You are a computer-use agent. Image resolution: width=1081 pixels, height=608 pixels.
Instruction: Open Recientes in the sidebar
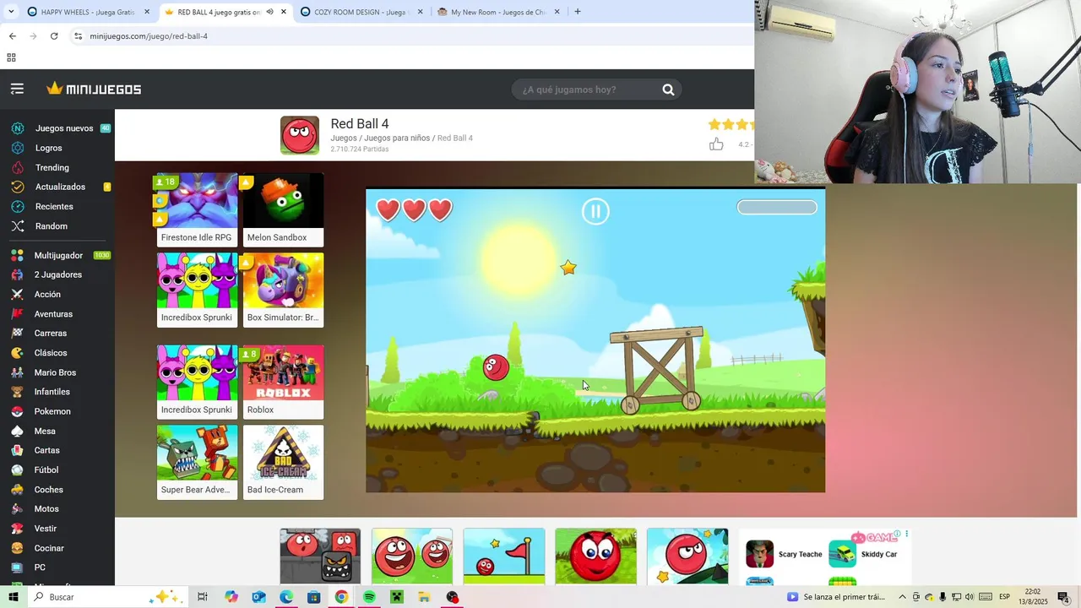tap(54, 206)
